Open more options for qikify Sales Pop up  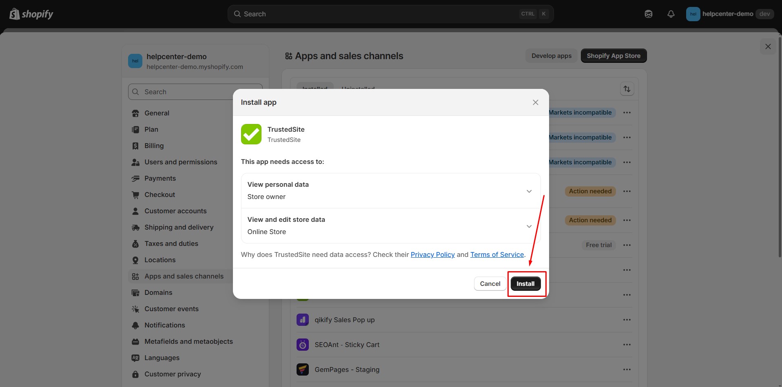627,320
